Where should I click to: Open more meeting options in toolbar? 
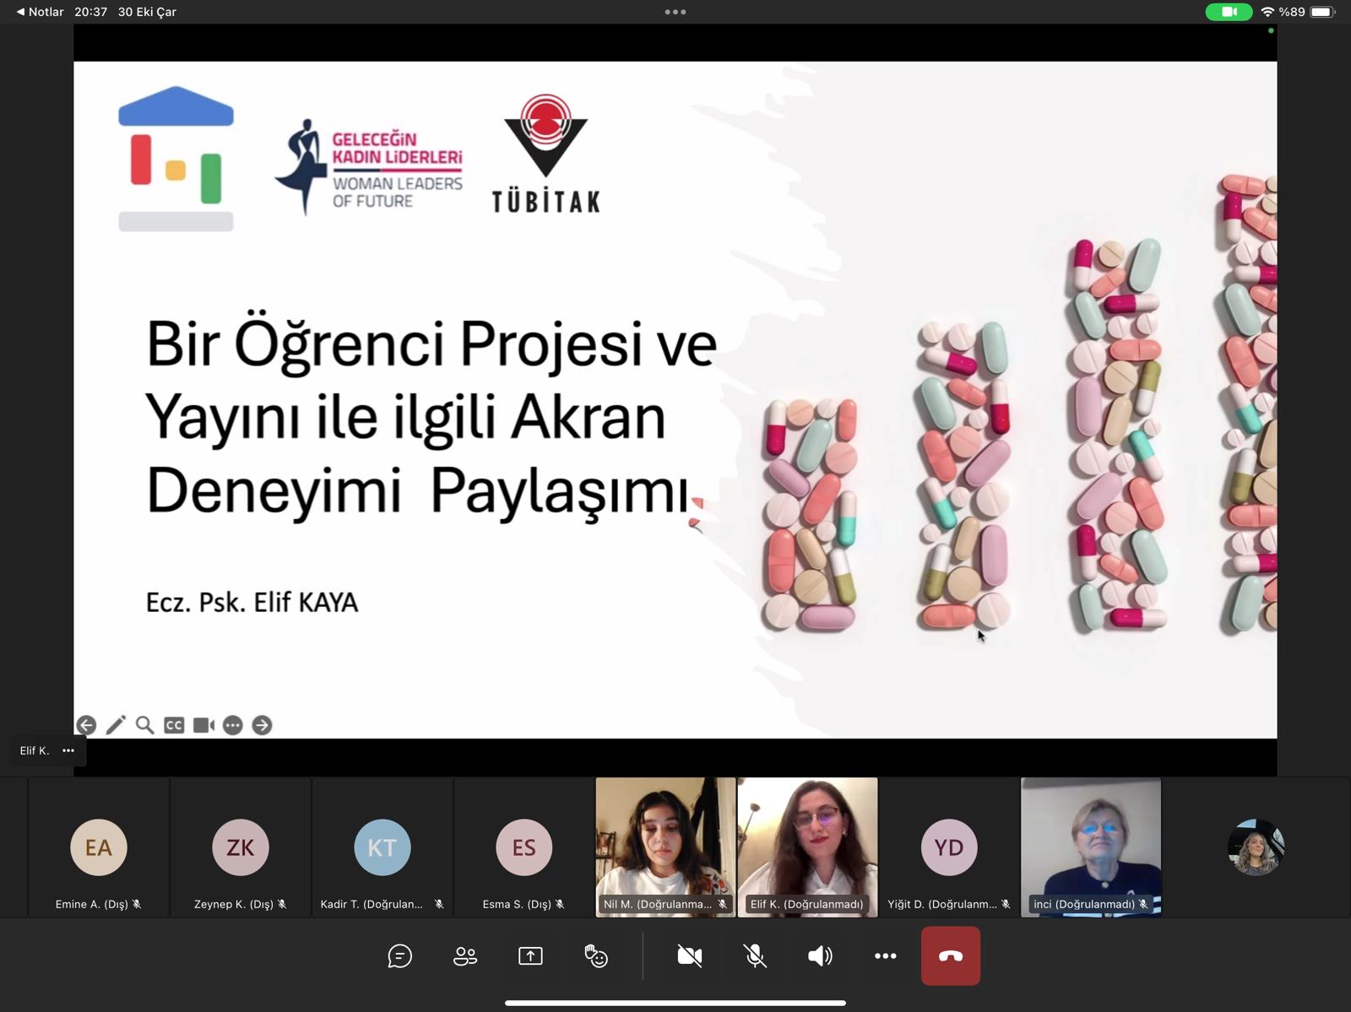pyautogui.click(x=885, y=955)
